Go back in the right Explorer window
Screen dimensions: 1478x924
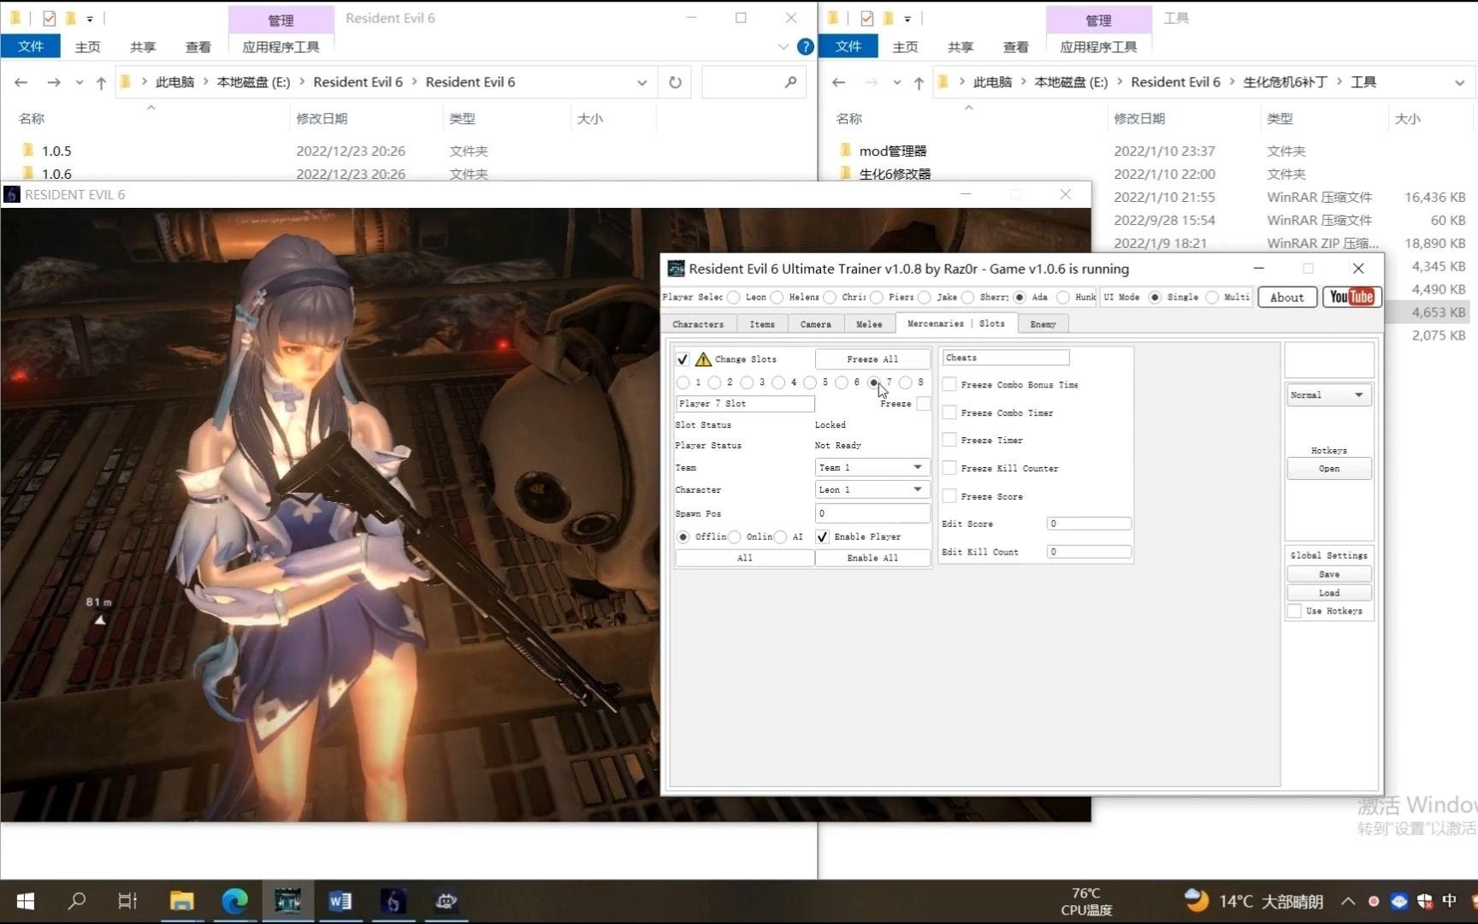[x=839, y=82]
